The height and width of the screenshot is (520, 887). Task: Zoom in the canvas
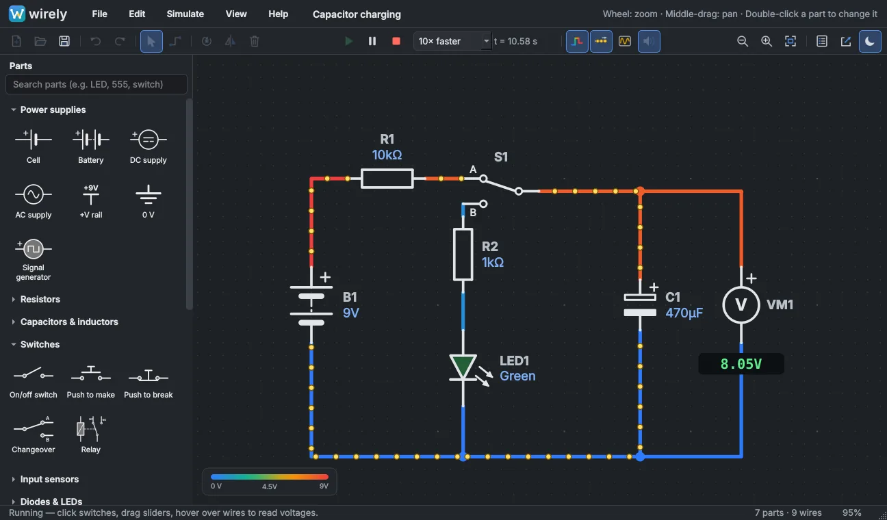[767, 41]
